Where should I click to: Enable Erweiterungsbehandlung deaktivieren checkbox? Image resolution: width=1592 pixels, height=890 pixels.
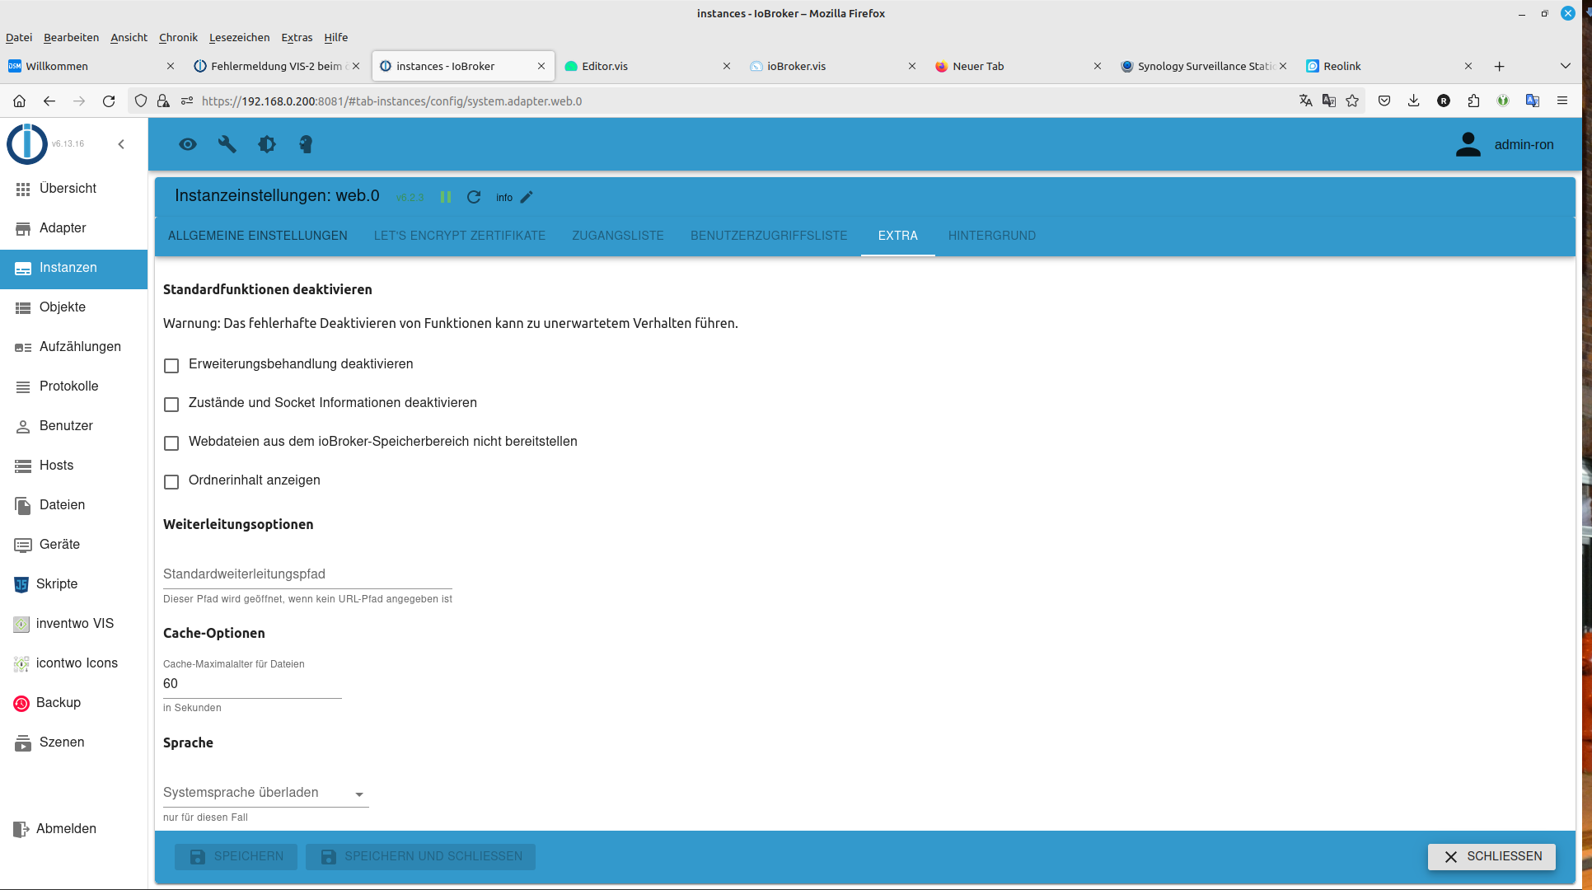pyautogui.click(x=171, y=365)
